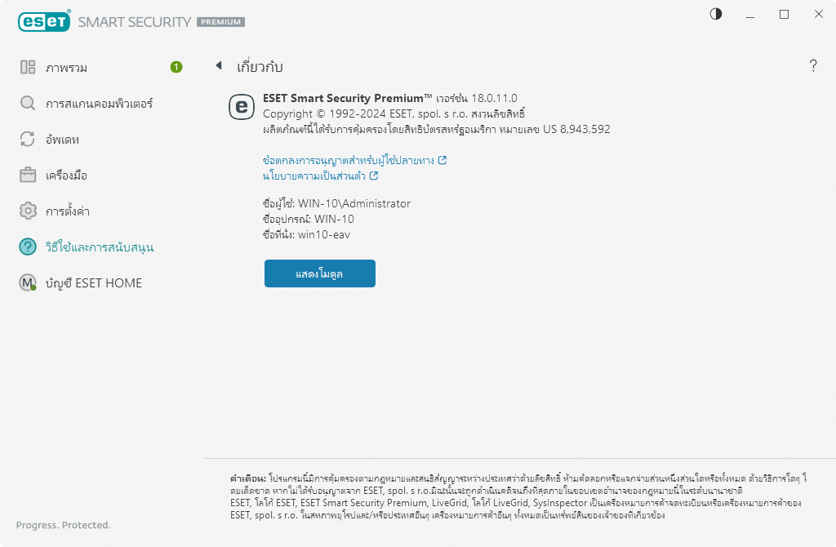Click the Tools (เครื่องมือ) briefcase icon

click(28, 176)
